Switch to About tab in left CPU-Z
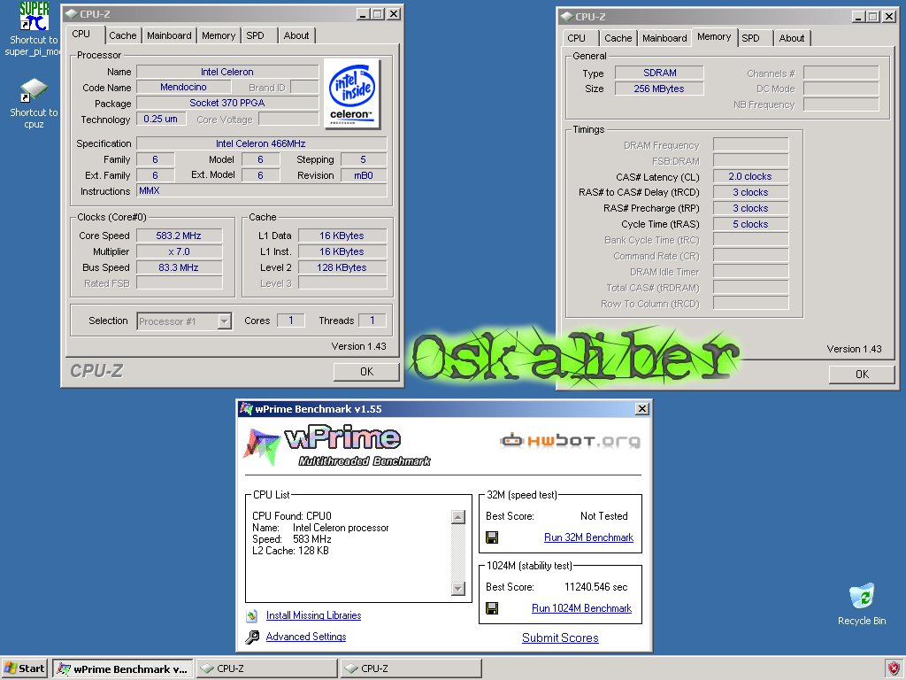The image size is (906, 680). (296, 35)
